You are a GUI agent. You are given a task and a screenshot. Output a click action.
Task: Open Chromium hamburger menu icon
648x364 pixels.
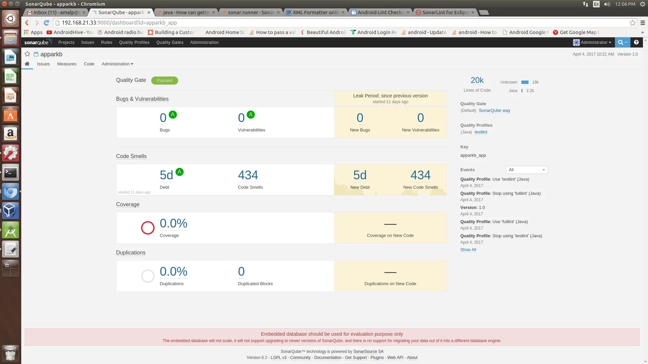click(x=643, y=23)
